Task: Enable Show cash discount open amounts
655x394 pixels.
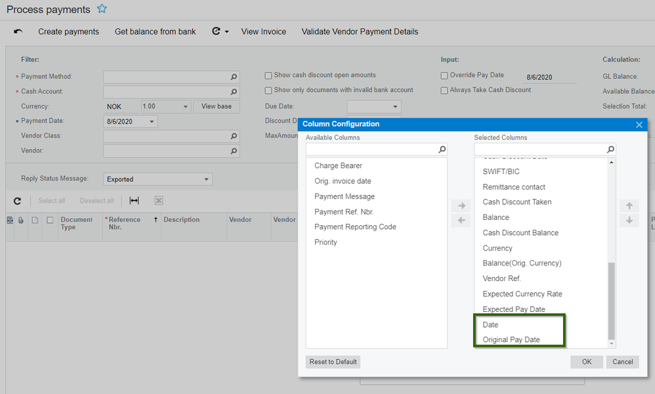Action: point(268,75)
